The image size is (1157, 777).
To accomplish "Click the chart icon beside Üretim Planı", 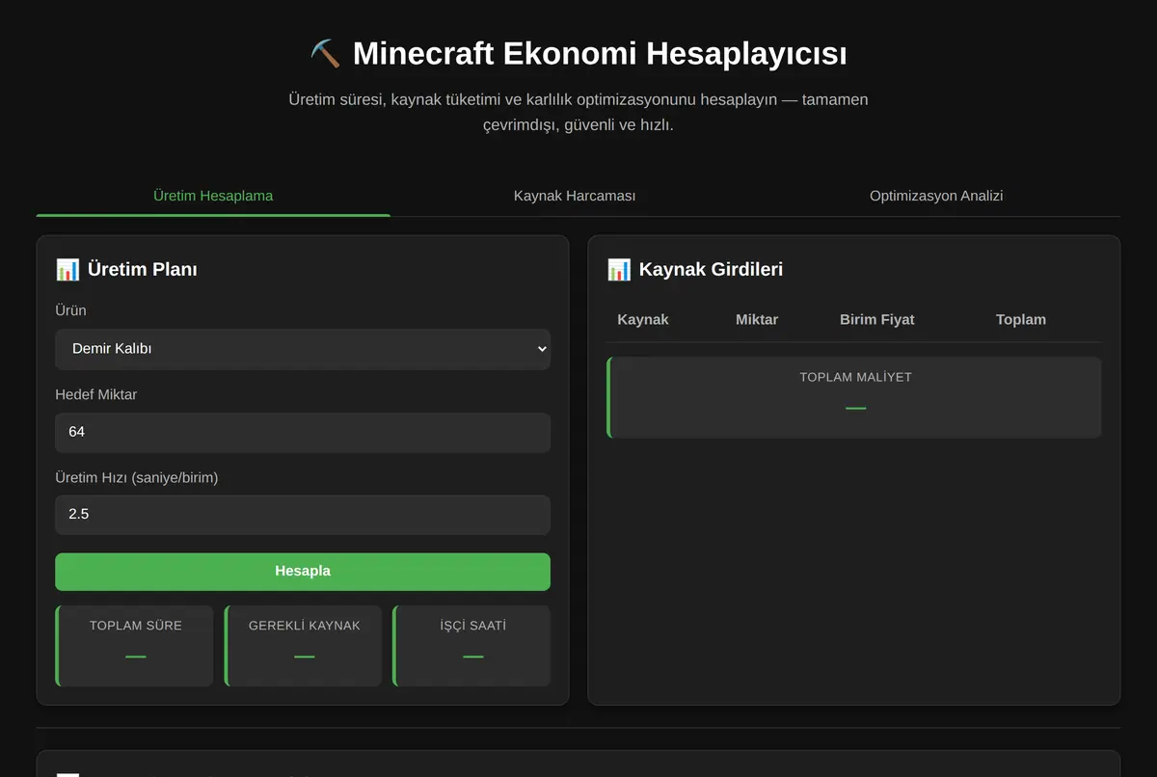I will [x=67, y=270].
